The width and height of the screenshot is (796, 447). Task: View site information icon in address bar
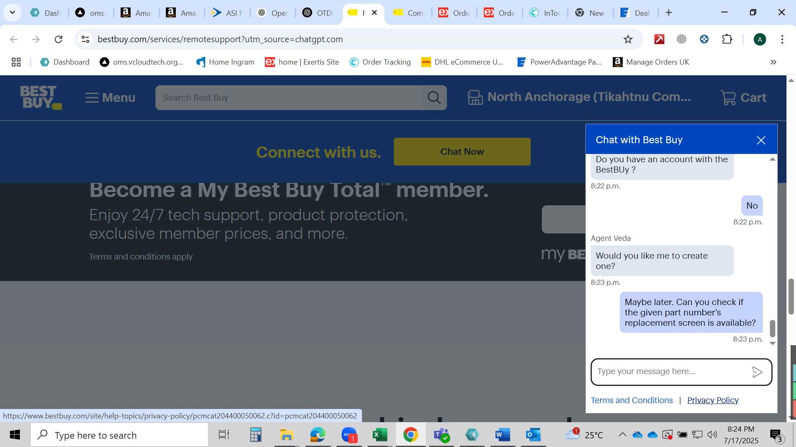tap(85, 39)
